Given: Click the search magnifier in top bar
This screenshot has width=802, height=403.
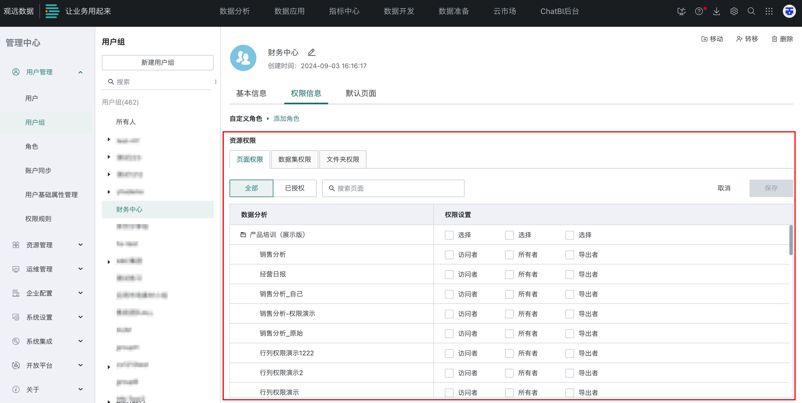Looking at the screenshot, I should (751, 11).
